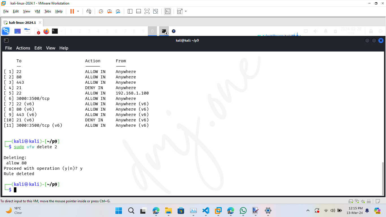Screen dimensions: 386x217
Task: Toggle the VMware console view button
Action: coord(168,11)
